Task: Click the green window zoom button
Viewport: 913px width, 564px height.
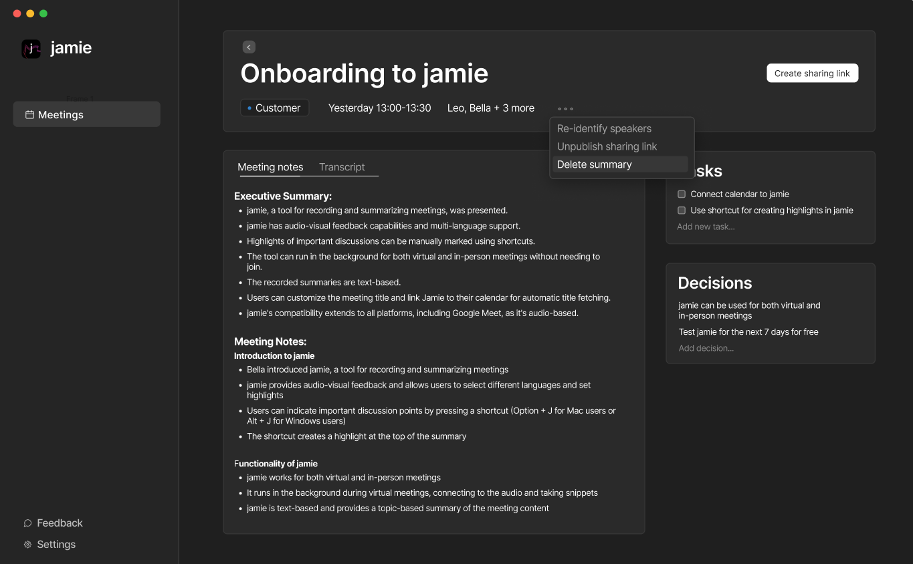Action: (43, 13)
